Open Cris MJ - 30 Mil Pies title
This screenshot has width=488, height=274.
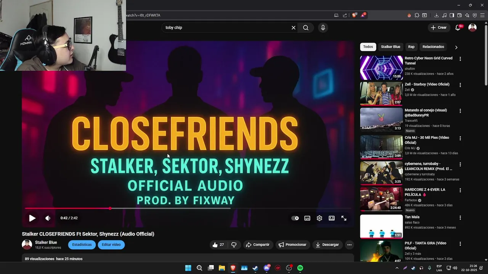coord(427,140)
